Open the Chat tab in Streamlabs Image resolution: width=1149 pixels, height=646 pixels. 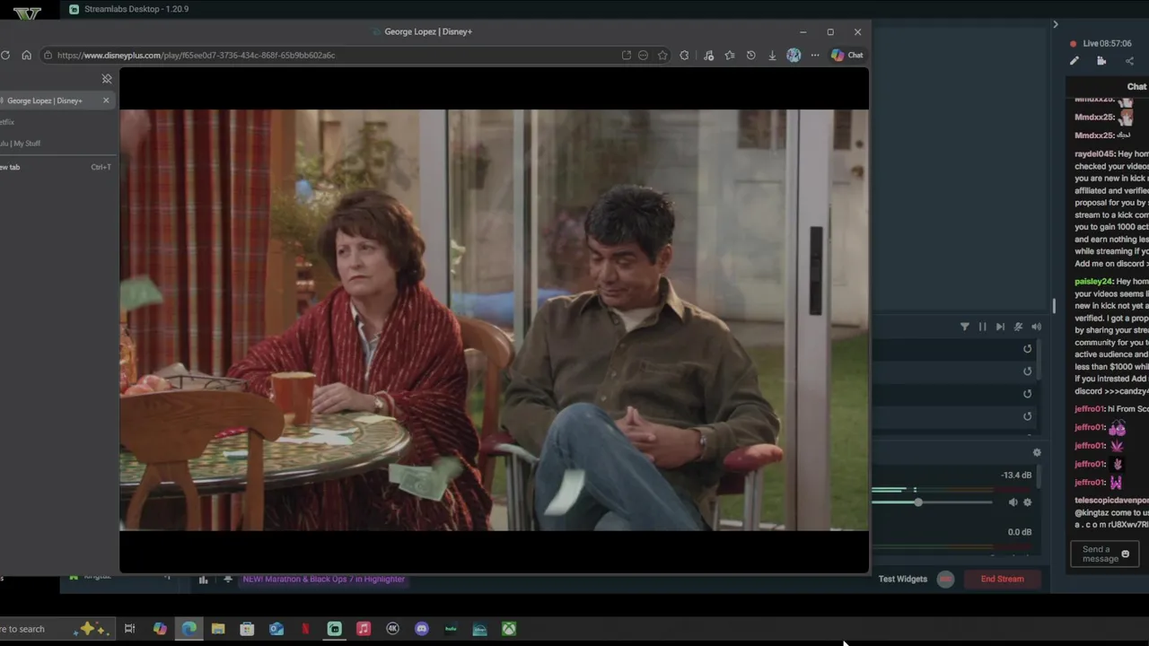1136,86
